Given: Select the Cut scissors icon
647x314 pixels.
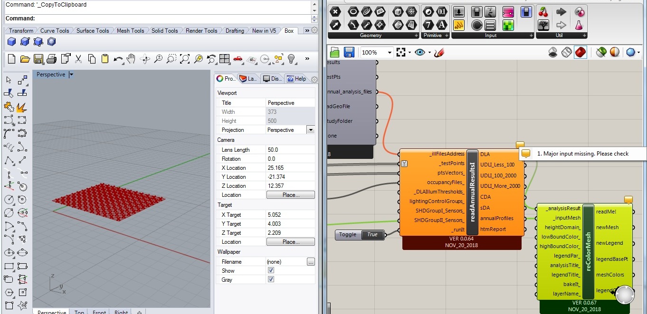Looking at the screenshot, I should pyautogui.click(x=78, y=59).
